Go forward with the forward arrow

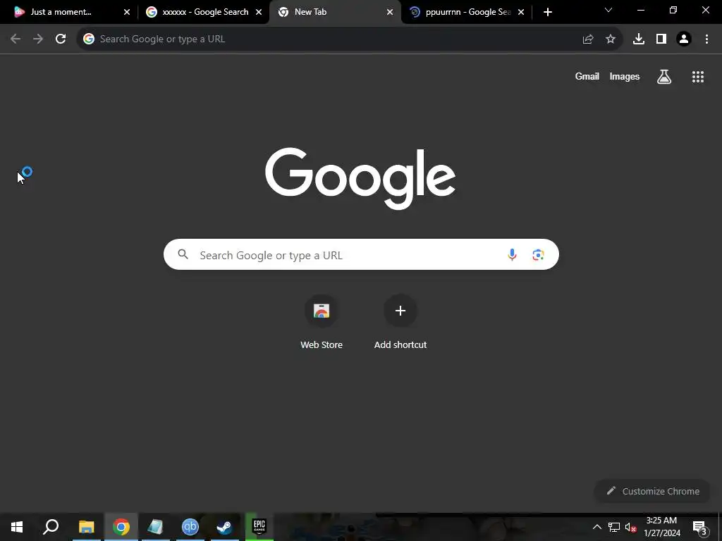coord(38,39)
